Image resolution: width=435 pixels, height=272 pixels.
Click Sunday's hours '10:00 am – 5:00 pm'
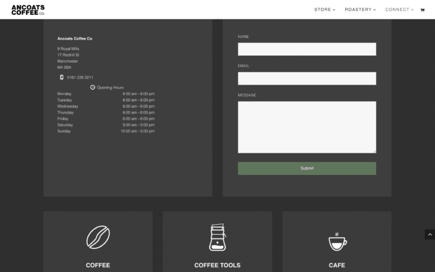point(137,131)
